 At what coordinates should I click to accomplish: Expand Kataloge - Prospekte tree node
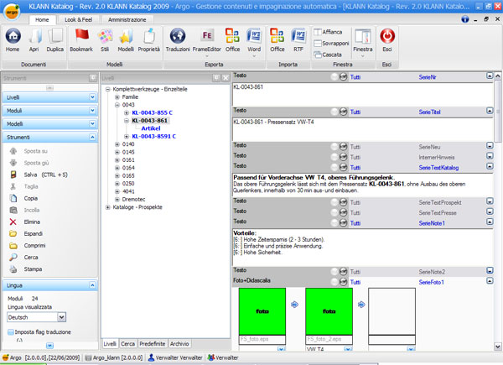tap(108, 207)
